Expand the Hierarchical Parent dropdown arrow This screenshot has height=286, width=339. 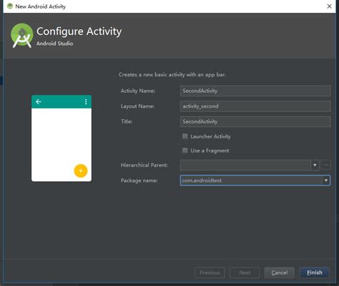click(315, 165)
